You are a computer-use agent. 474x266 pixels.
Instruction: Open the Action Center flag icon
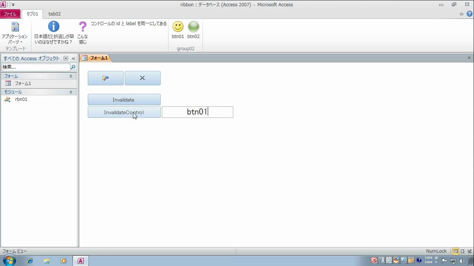pos(445,261)
